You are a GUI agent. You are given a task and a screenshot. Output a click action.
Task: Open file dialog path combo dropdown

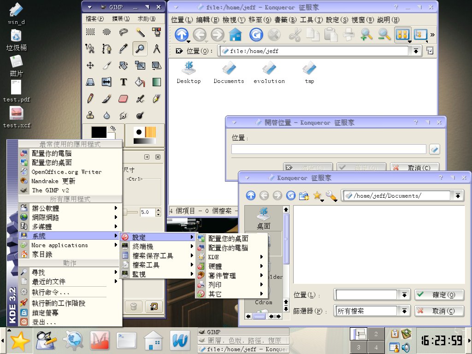point(458,195)
